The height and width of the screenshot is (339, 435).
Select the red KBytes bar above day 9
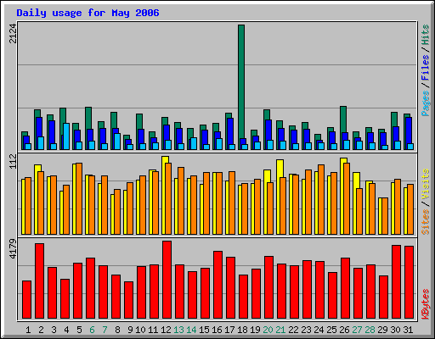point(128,300)
